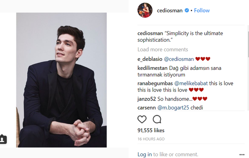The width and height of the screenshot is (249, 158).
Task: Click the heart like icon
Action: click(142, 119)
